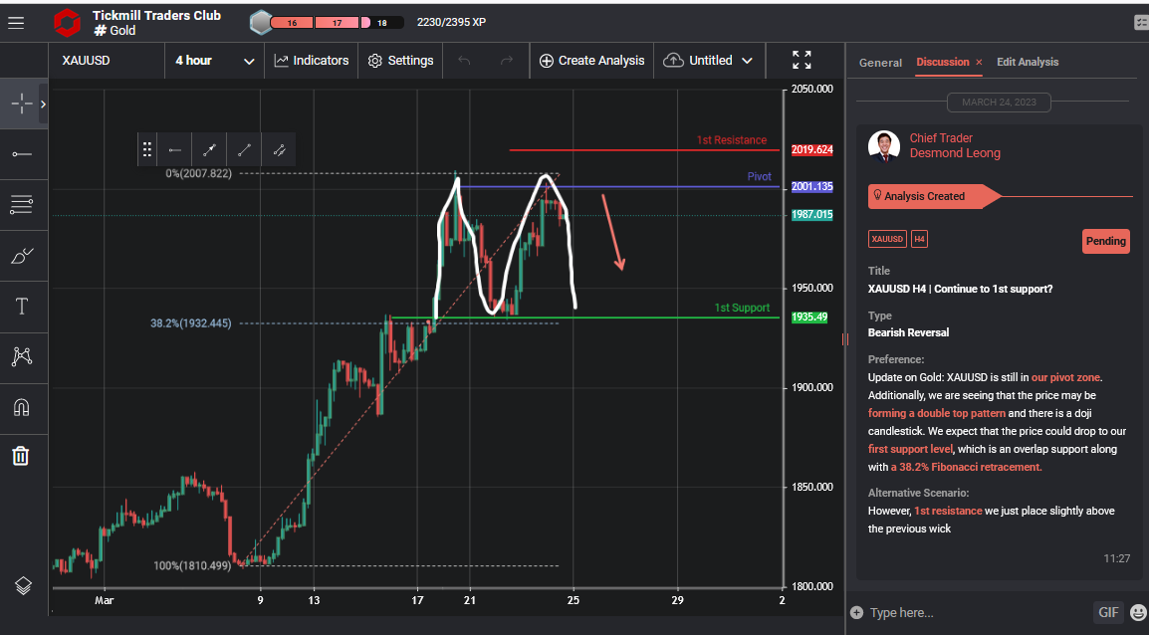This screenshot has width=1149, height=635.
Task: Open the Edit Analysis tab
Action: coord(1028,63)
